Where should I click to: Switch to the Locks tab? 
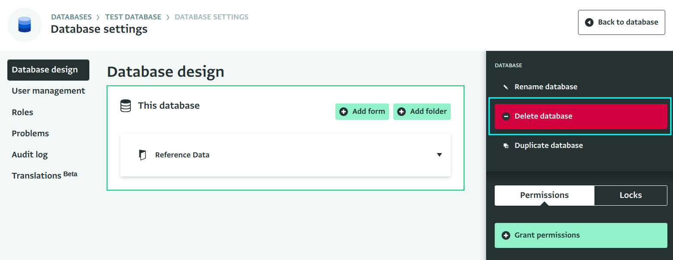[631, 195]
